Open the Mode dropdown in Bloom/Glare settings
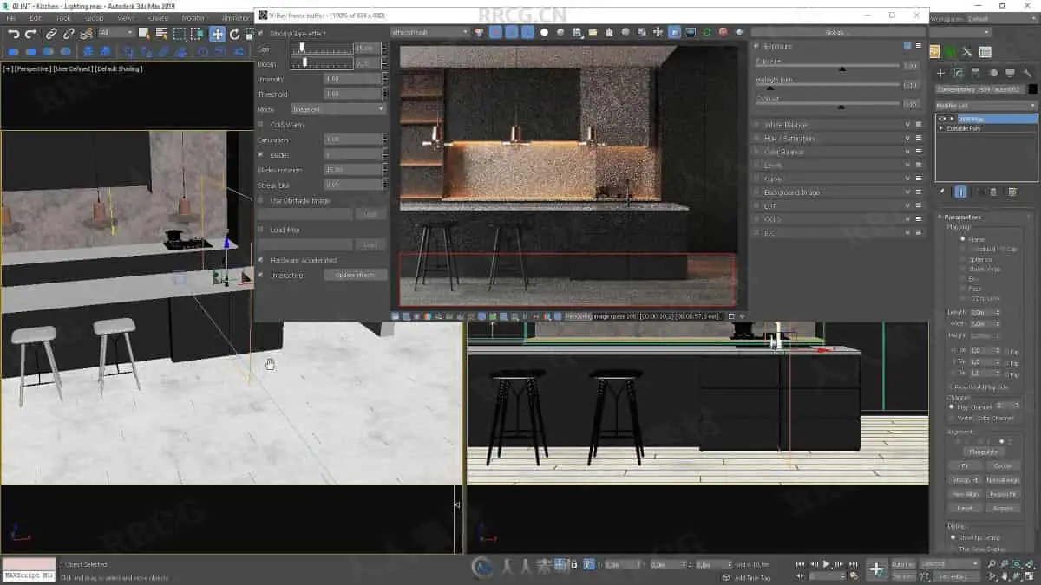This screenshot has width=1041, height=585. [338, 109]
